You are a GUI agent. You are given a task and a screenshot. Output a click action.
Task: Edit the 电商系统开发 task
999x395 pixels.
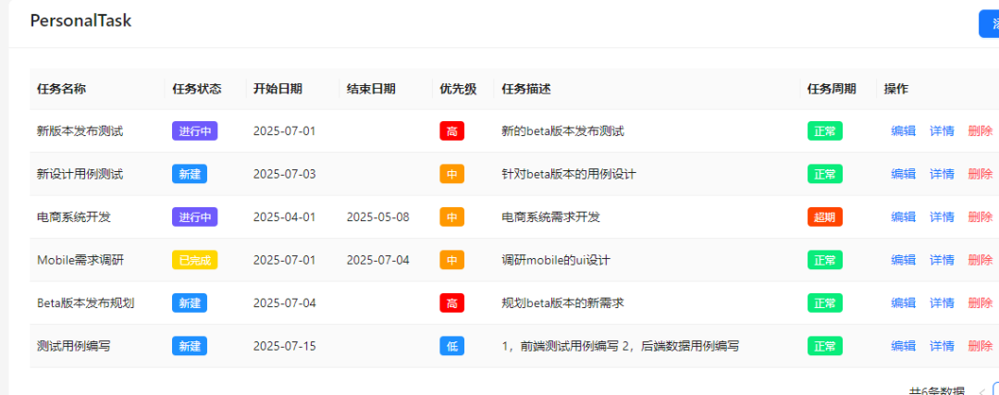[904, 217]
